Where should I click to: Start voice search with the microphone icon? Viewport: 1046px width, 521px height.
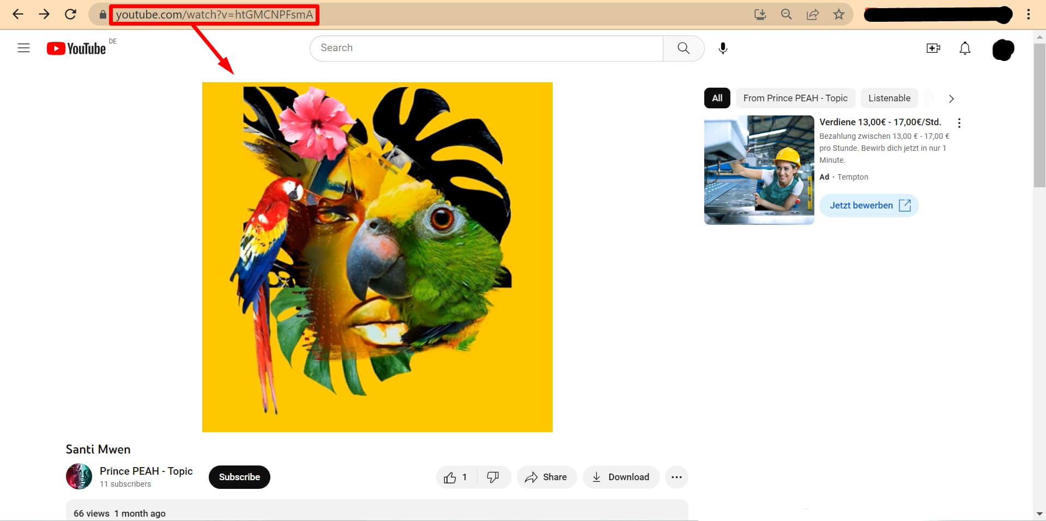723,48
